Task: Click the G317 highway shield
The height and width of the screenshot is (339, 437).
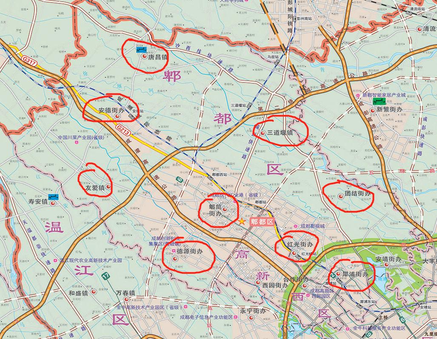Action: click(x=29, y=62)
